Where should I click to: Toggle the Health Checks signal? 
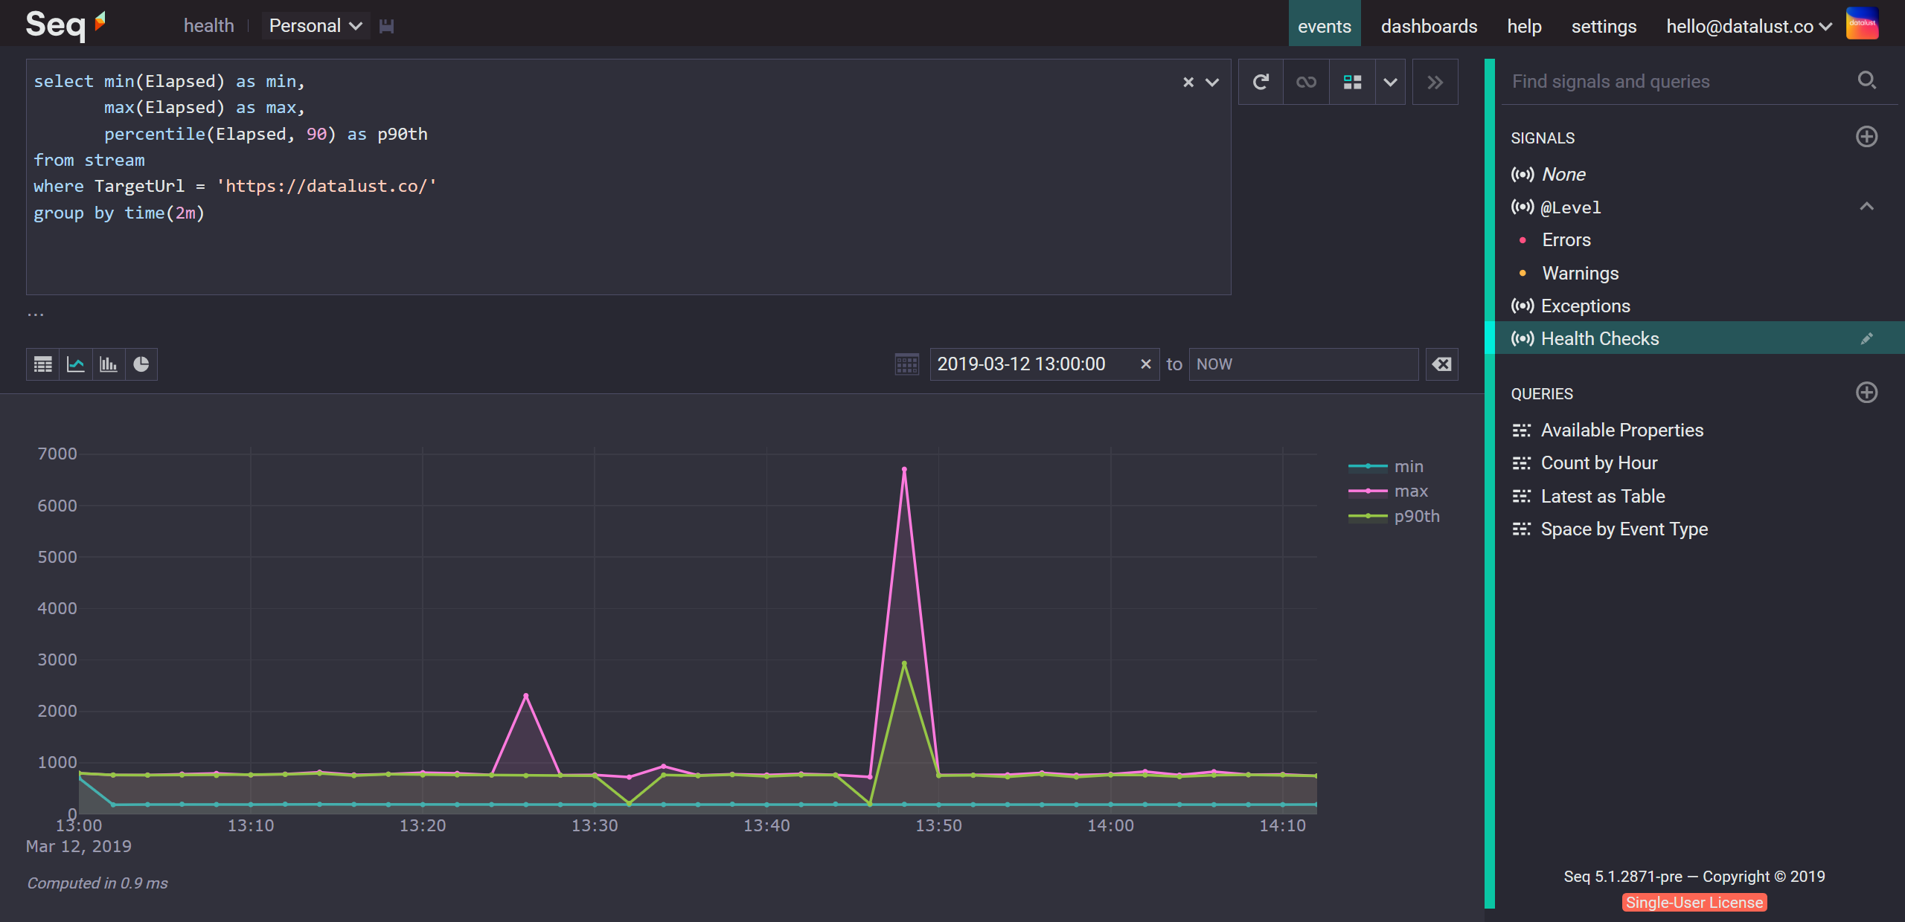pos(1600,338)
